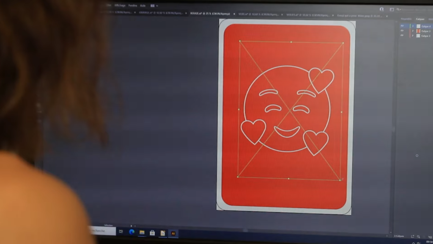The height and width of the screenshot is (244, 433).
Task: Close the ROUGE.ai document tab
Action: (234, 14)
